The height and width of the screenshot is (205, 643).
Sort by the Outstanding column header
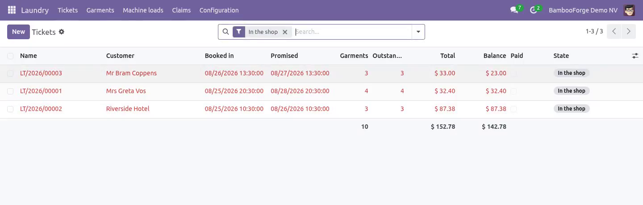click(x=387, y=56)
